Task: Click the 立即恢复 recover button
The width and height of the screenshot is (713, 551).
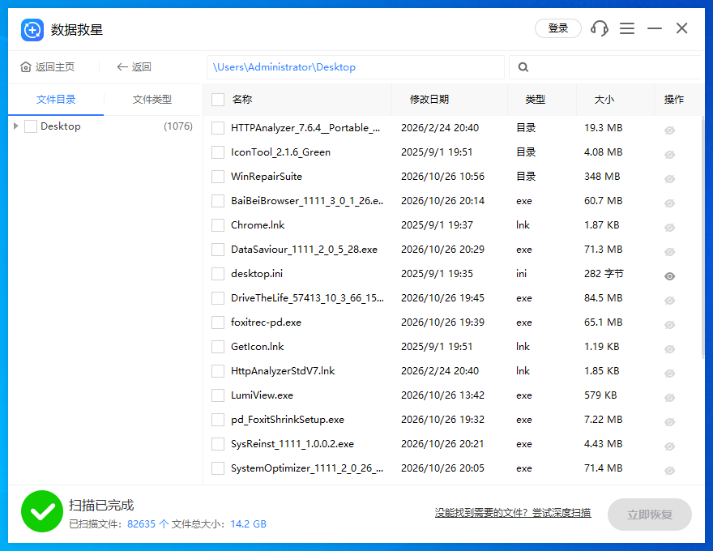Action: pos(649,515)
